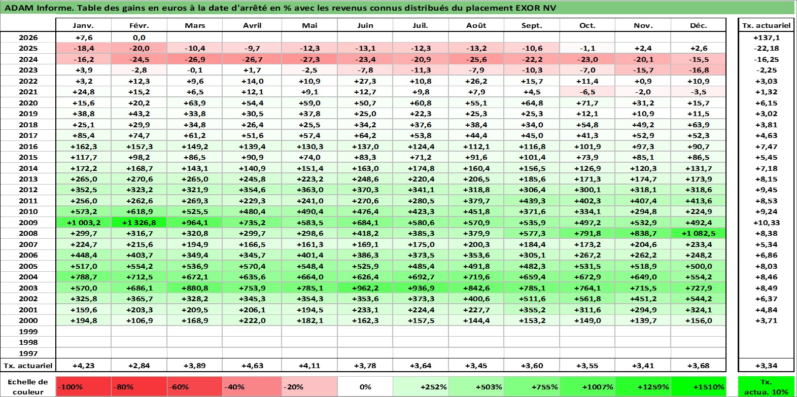Click the Janv. column header
The width and height of the screenshot is (797, 397).
click(x=83, y=25)
